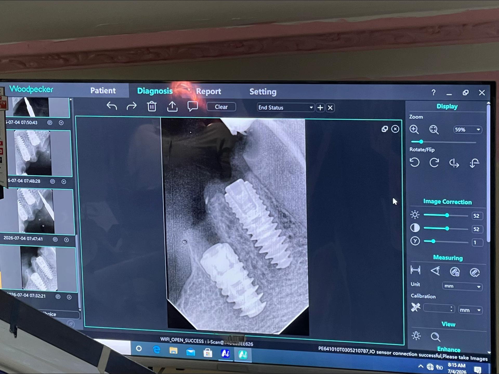
Task: Export the image with the upload icon
Action: pos(172,107)
